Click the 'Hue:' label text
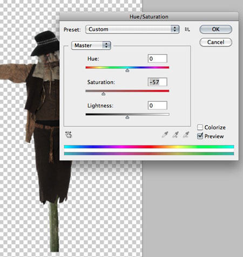The height and width of the screenshot is (257, 243). pos(93,59)
